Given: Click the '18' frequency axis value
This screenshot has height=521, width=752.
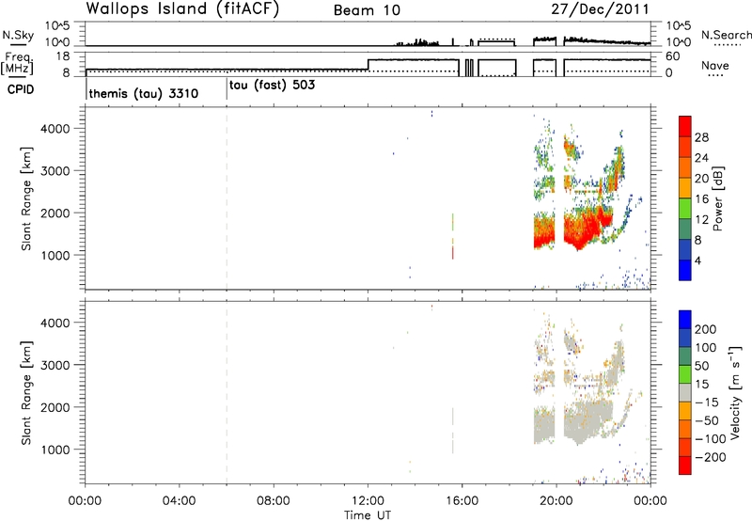Looking at the screenshot, I should click(x=63, y=56).
